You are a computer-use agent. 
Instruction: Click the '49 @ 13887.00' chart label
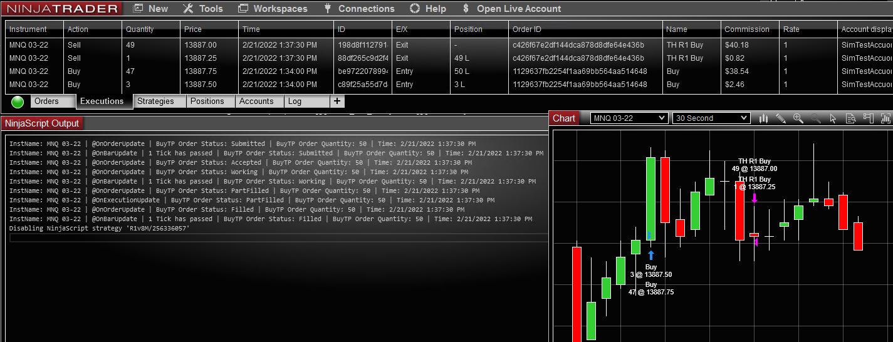click(x=755, y=168)
